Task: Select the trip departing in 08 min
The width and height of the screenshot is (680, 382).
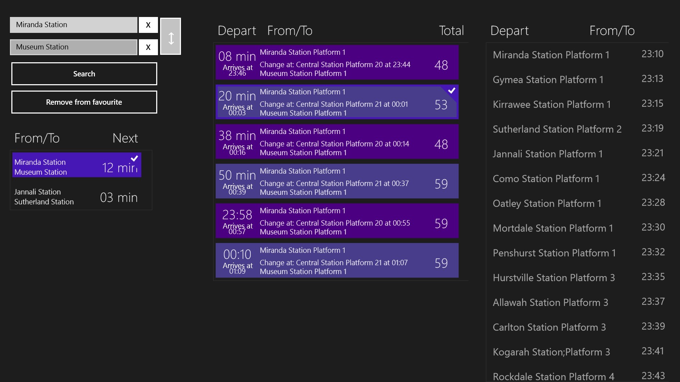Action: [337, 63]
